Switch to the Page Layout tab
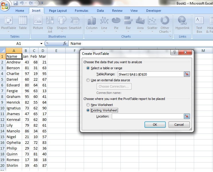213x172 pixels. pyautogui.click(x=58, y=11)
